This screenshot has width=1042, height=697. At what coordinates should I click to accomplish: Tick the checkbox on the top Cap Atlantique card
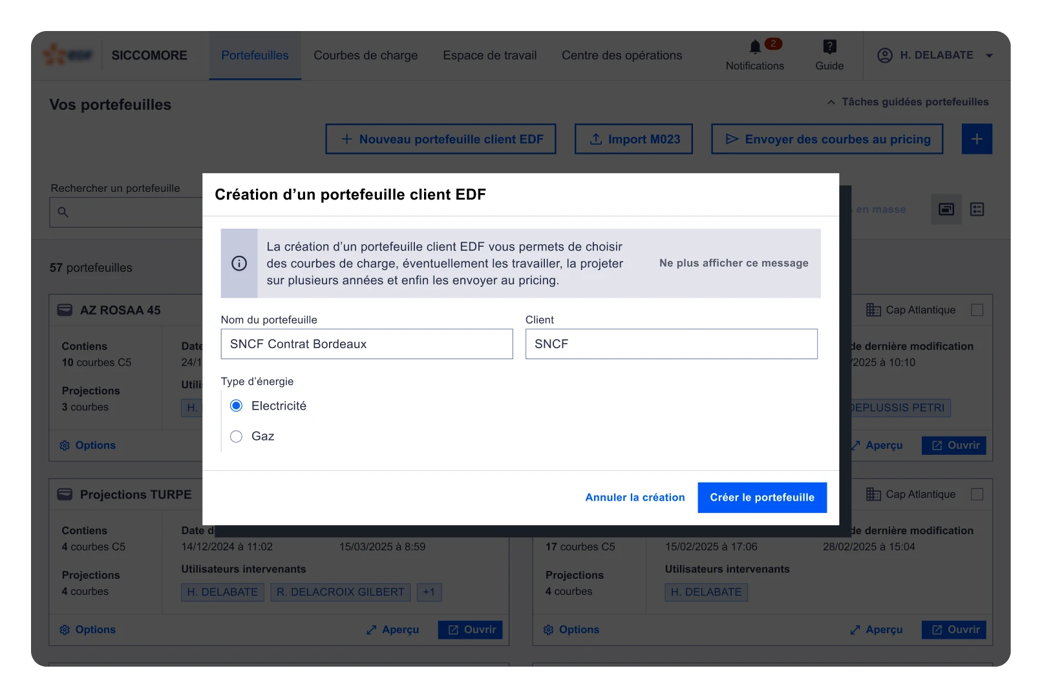point(977,310)
